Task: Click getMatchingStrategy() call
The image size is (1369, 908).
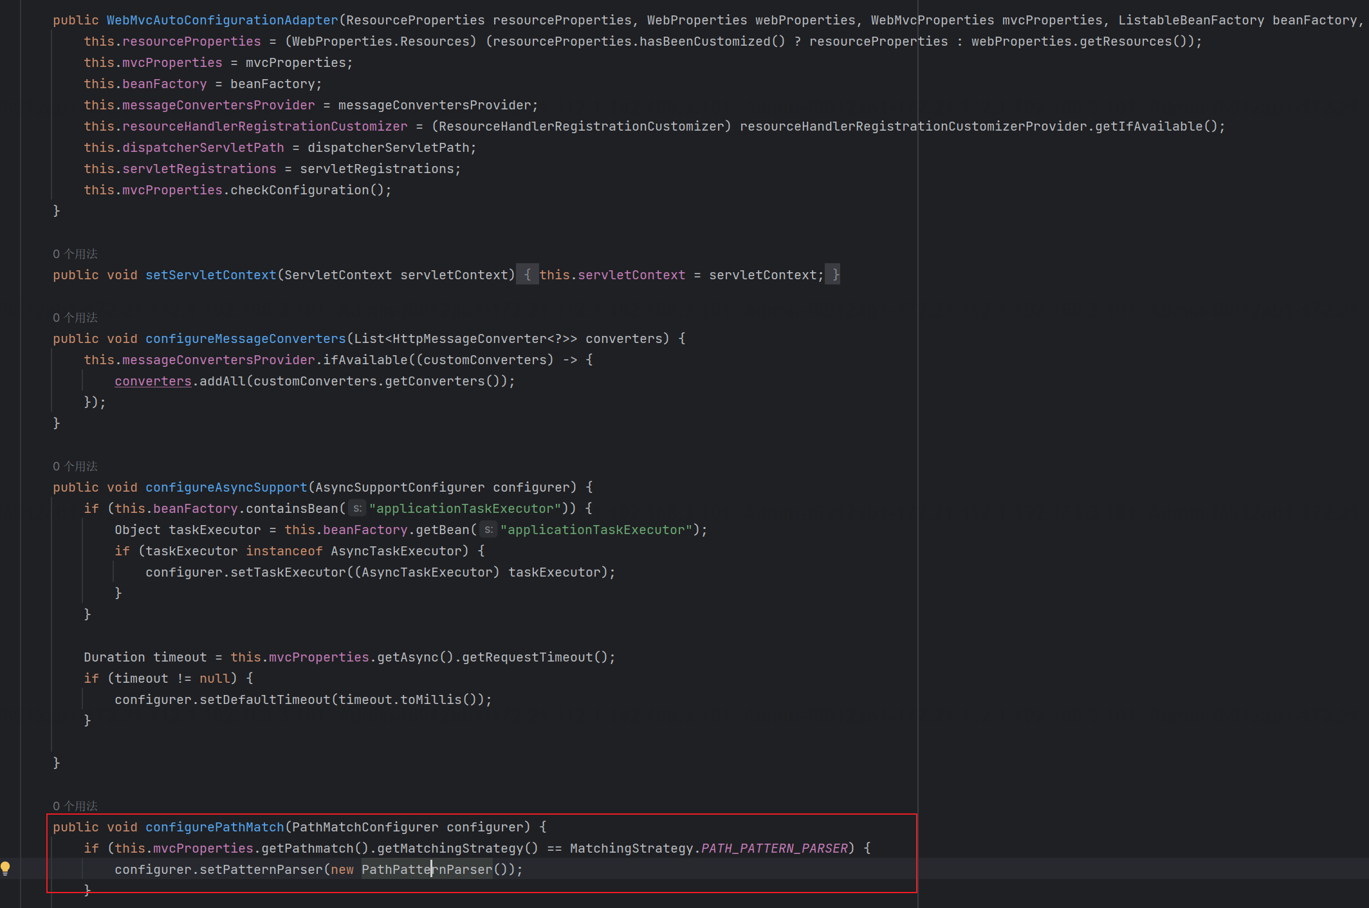Action: 457,848
